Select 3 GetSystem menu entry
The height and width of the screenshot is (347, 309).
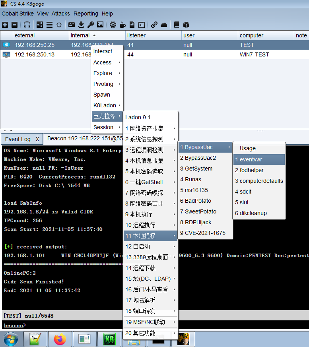(205, 169)
